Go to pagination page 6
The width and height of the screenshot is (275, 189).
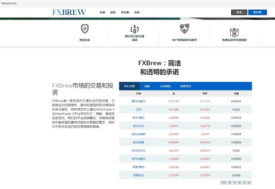click(x=249, y=183)
